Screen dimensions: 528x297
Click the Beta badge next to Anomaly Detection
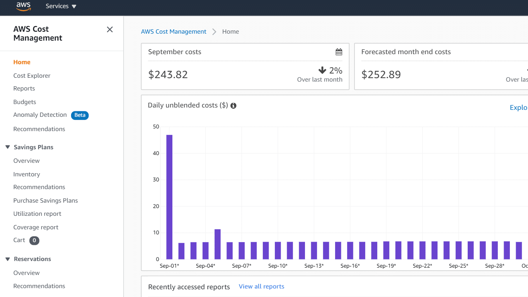(x=80, y=115)
